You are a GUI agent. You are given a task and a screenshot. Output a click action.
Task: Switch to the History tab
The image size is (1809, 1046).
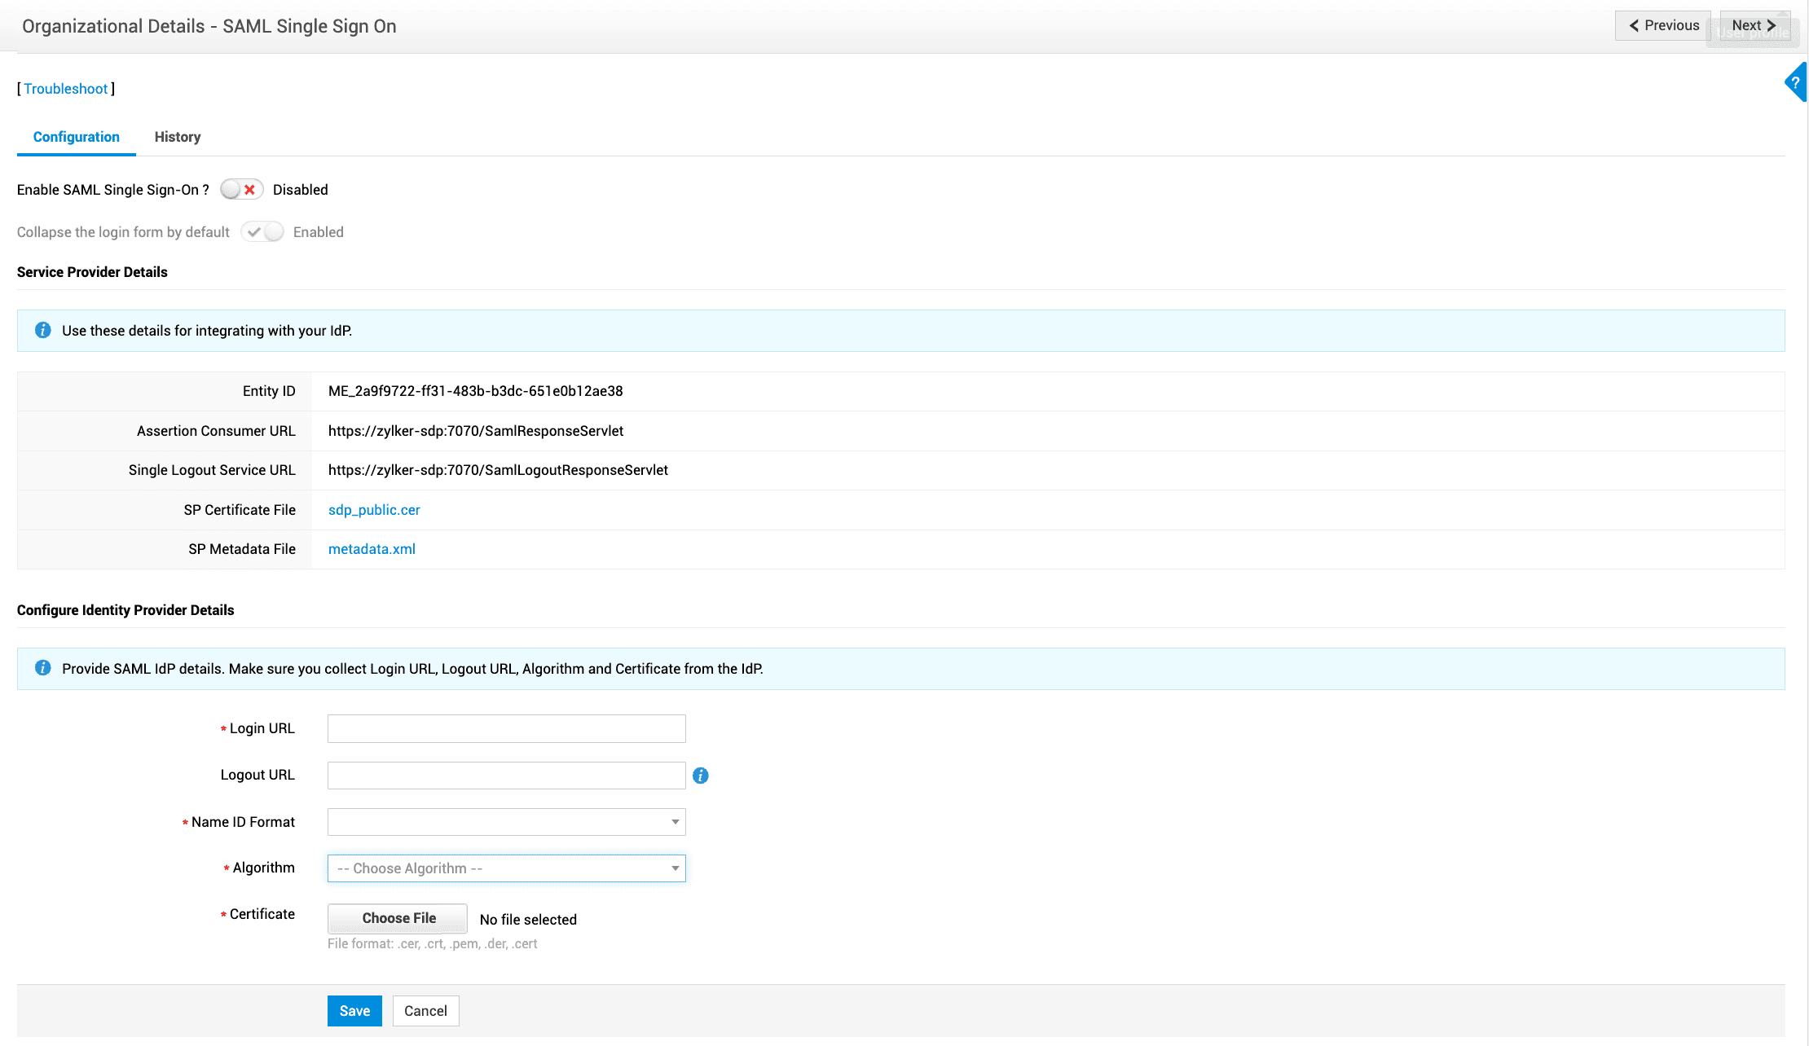tap(177, 137)
